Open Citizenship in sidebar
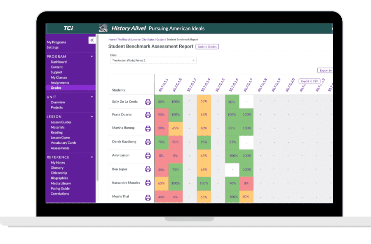 click(x=59, y=173)
